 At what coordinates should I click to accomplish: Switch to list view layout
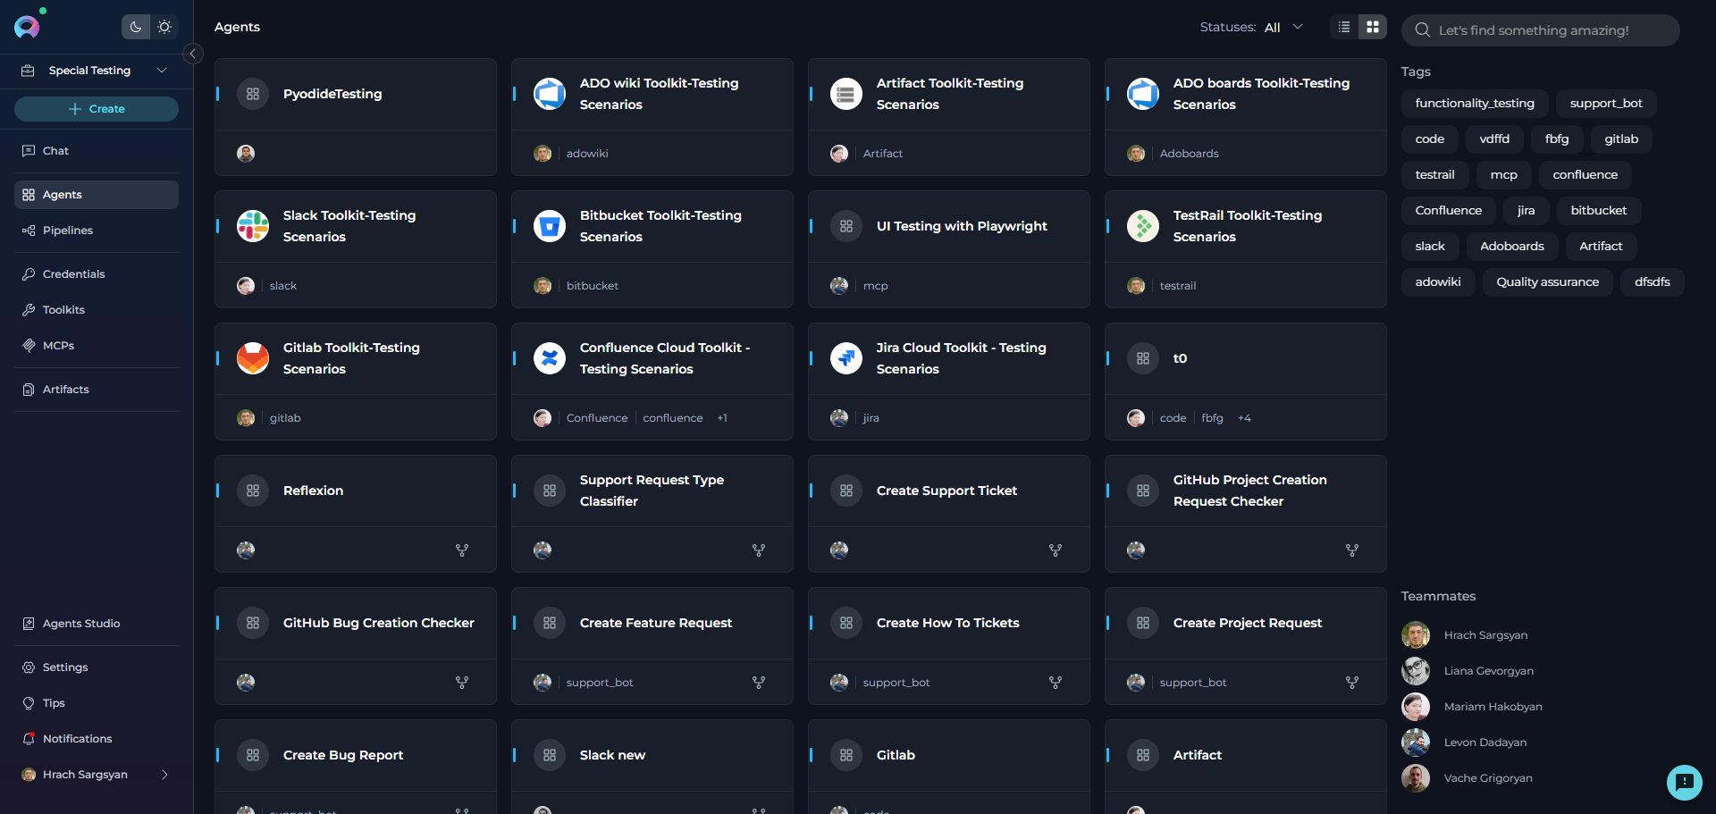point(1344,27)
